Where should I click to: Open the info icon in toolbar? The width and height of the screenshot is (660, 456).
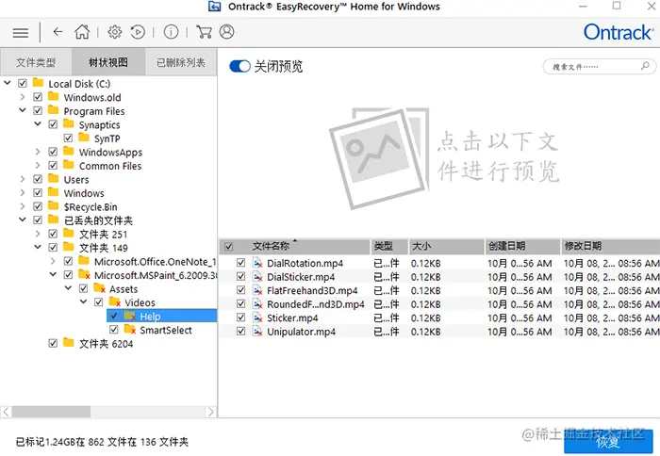click(x=171, y=32)
